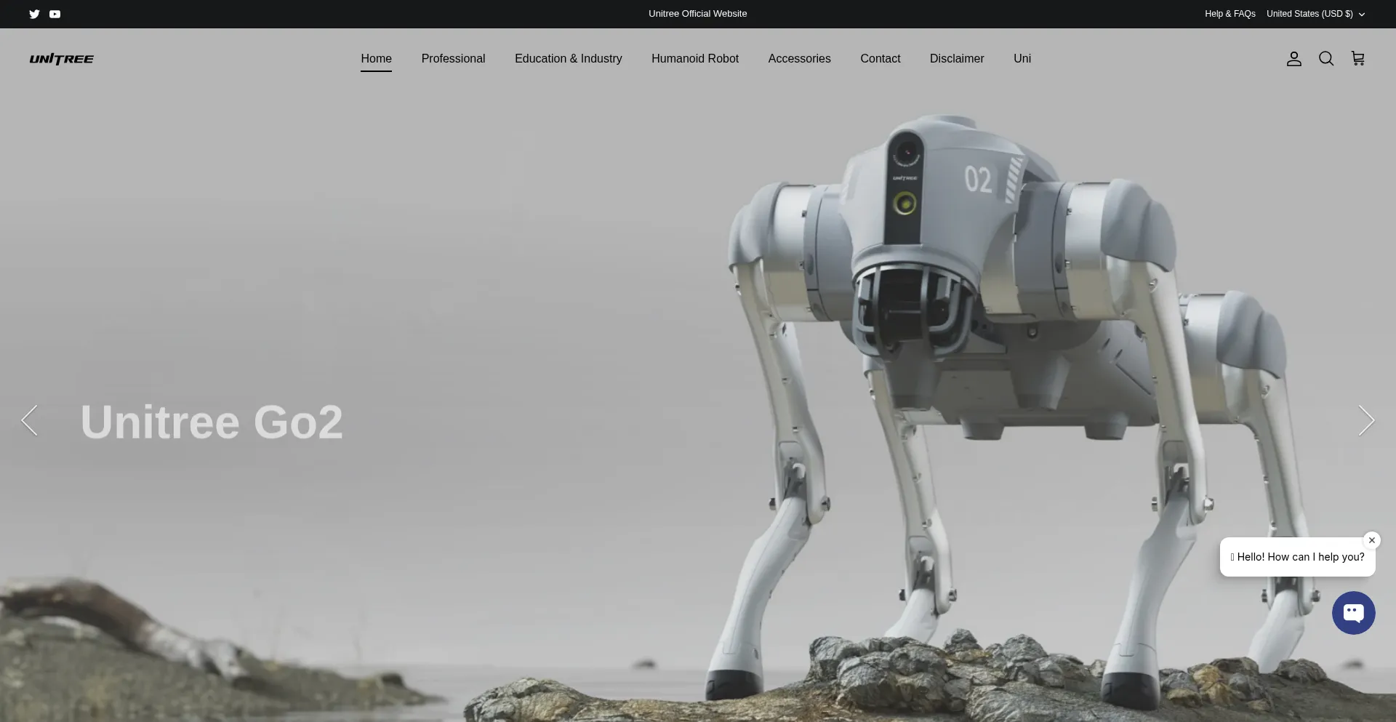The width and height of the screenshot is (1396, 722).
Task: Open the live chat widget
Action: 1353,613
